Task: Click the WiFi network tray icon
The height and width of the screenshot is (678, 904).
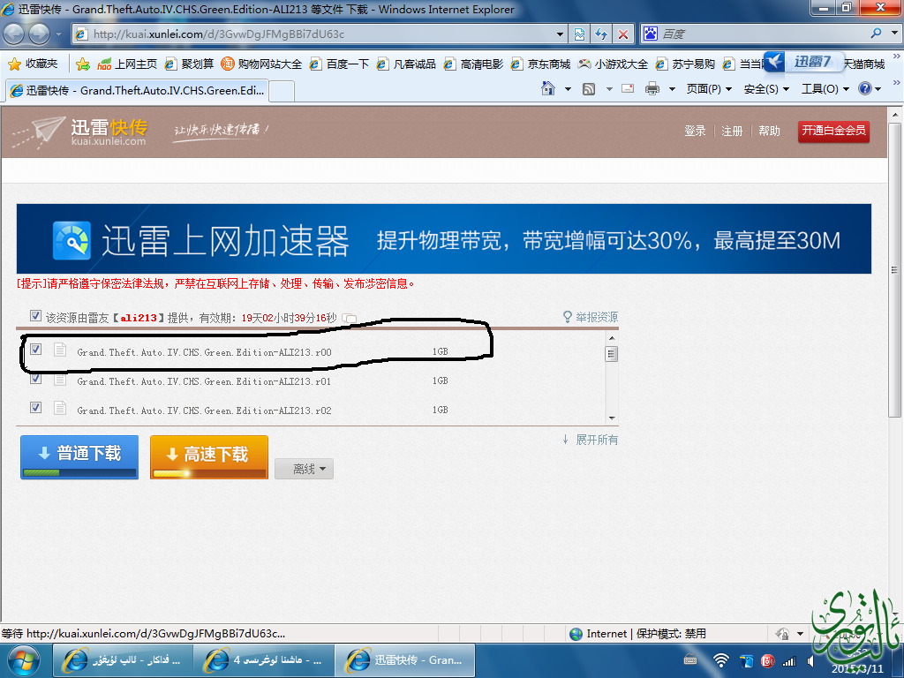Action: tap(720, 660)
